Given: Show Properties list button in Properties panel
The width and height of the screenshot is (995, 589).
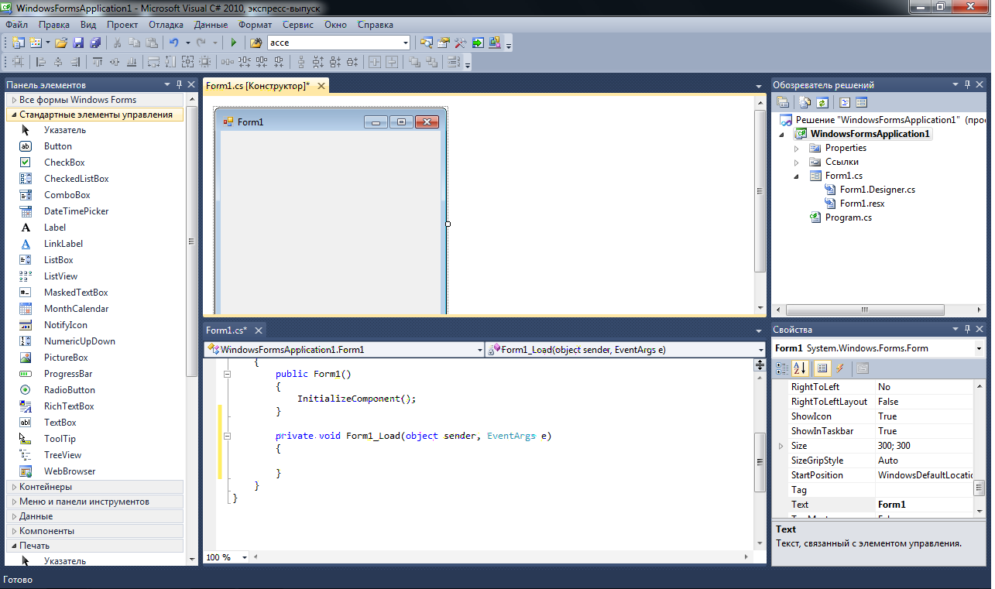Looking at the screenshot, I should point(822,368).
